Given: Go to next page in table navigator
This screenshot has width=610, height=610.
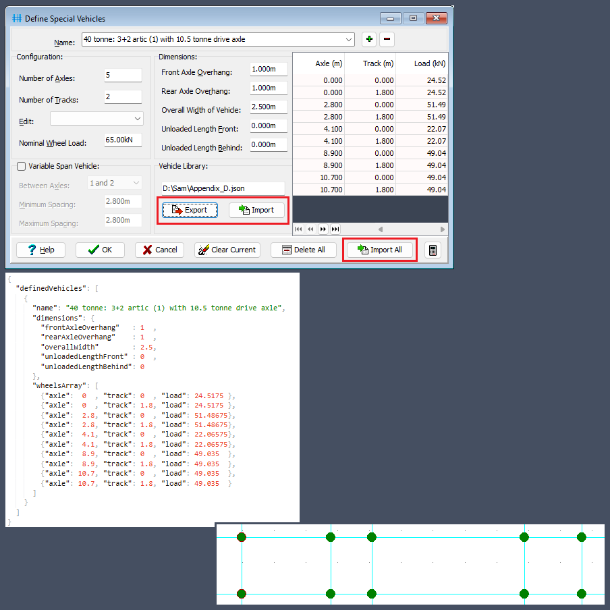Looking at the screenshot, I should point(323,229).
